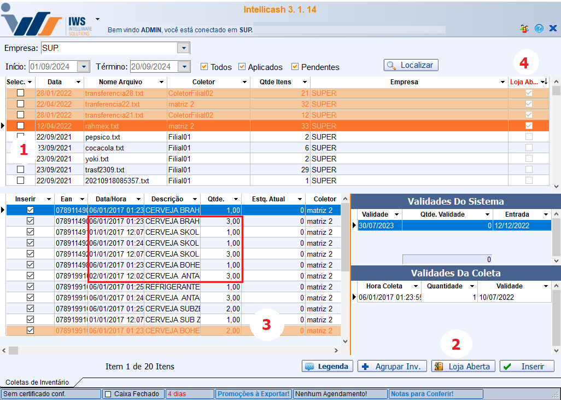Click Notas para Conferir! status link
The height and width of the screenshot is (400, 561).
(x=421, y=394)
